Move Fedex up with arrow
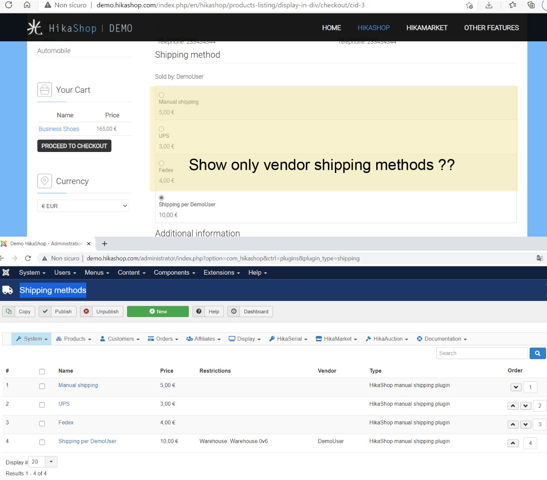 [513, 424]
